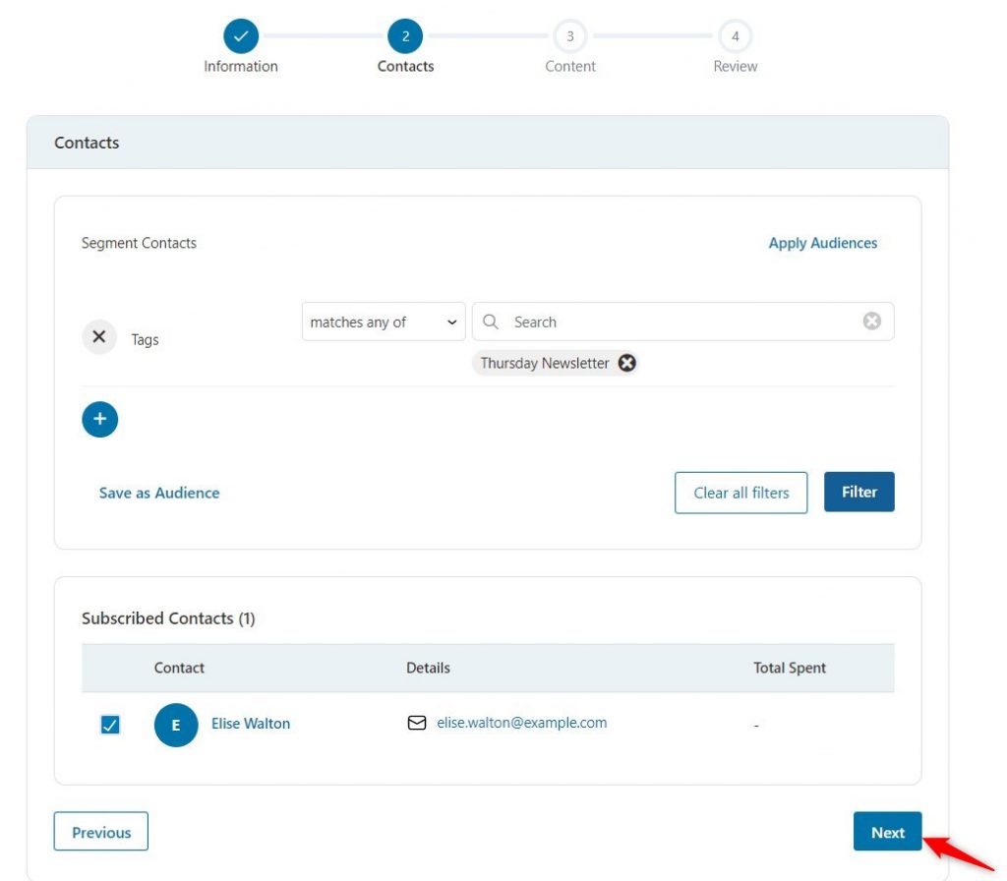The width and height of the screenshot is (1007, 881).
Task: Open Apply Audiences link
Action: click(x=823, y=244)
